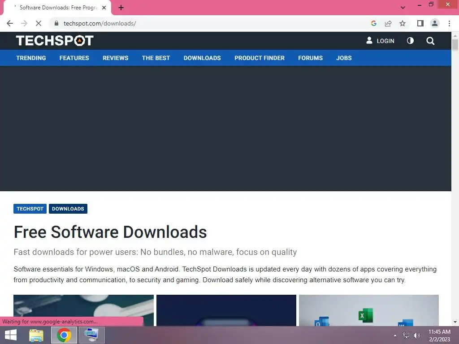Open the Microsoft Office icons thumbnail
Image resolution: width=459 pixels, height=344 pixels.
pos(369,310)
